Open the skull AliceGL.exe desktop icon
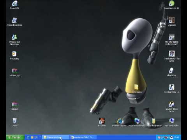The height and width of the screenshot is (140, 187). pos(171,72)
